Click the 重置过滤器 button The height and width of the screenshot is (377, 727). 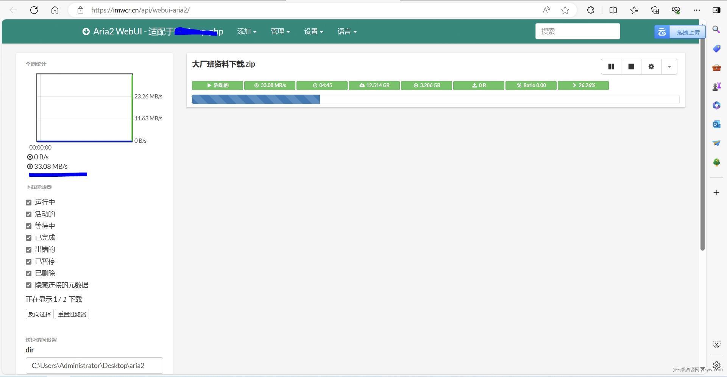click(x=72, y=314)
